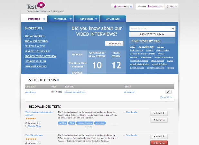The height and width of the screenshot is (145, 199).
Task: Click the star icon beside Favorites
Action: pos(115,6)
